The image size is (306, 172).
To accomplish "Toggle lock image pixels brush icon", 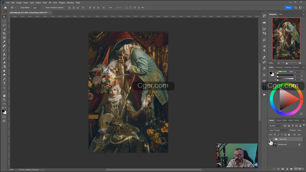I will click(x=278, y=134).
